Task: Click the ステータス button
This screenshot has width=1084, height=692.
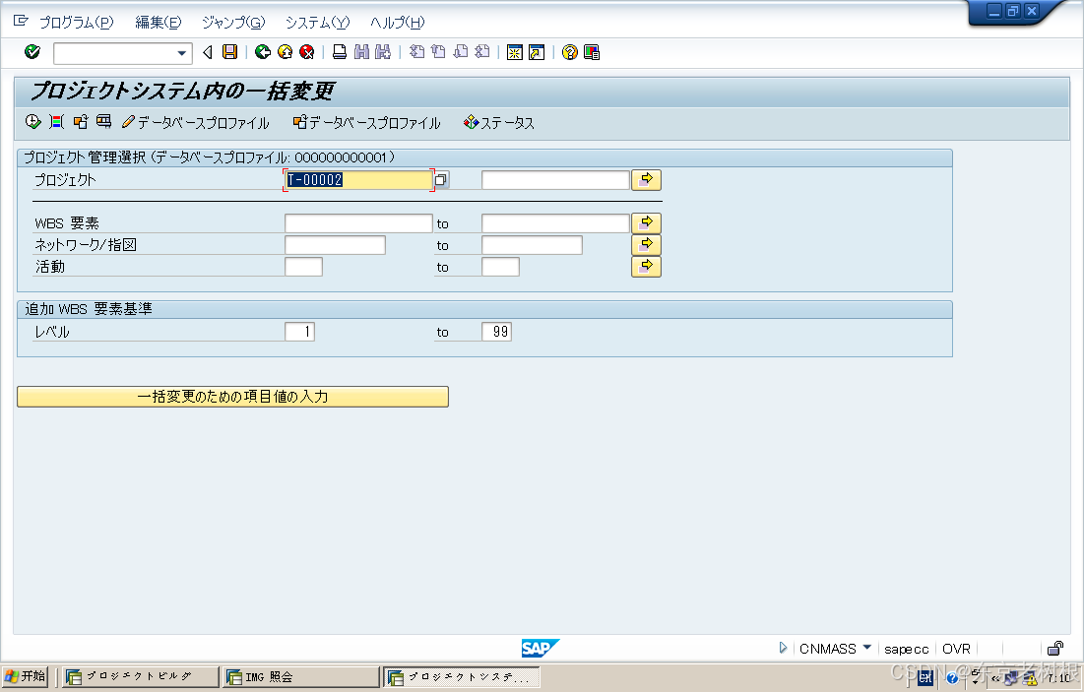Action: [x=499, y=122]
